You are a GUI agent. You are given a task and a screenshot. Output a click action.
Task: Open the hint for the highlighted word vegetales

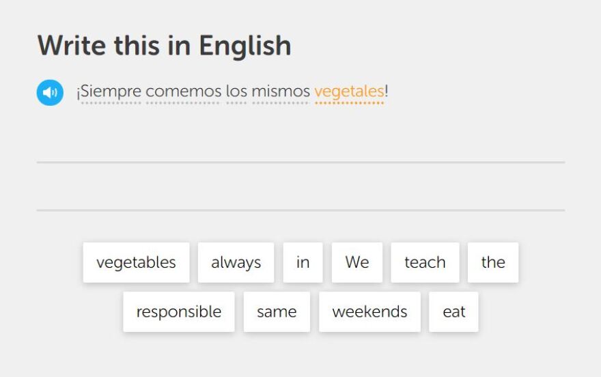349,92
